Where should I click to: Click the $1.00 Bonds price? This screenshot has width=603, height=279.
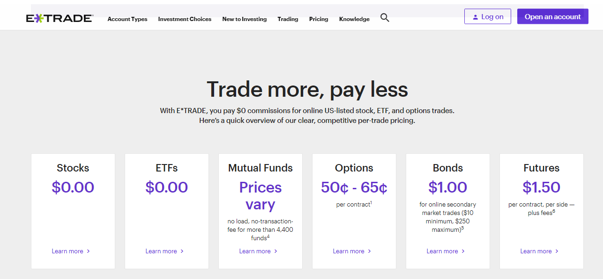coord(448,187)
